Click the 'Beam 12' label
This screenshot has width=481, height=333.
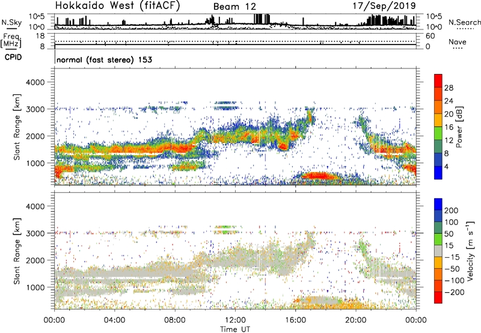point(234,7)
